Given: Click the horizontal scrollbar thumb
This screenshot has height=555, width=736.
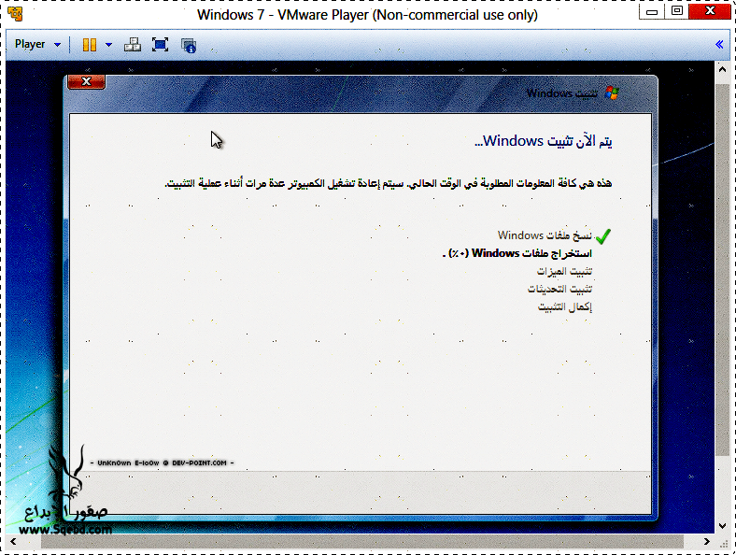Looking at the screenshot, I should (x=361, y=541).
